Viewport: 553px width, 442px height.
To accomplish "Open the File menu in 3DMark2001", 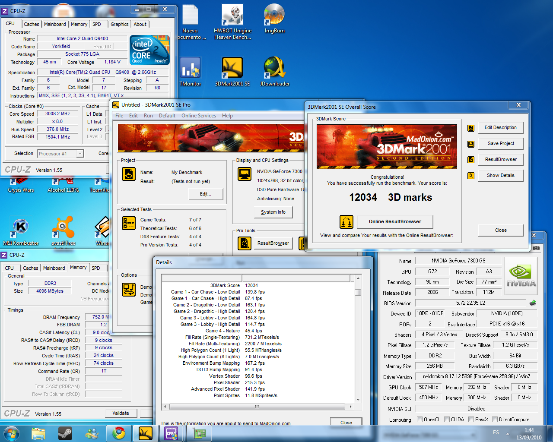I will (119, 116).
